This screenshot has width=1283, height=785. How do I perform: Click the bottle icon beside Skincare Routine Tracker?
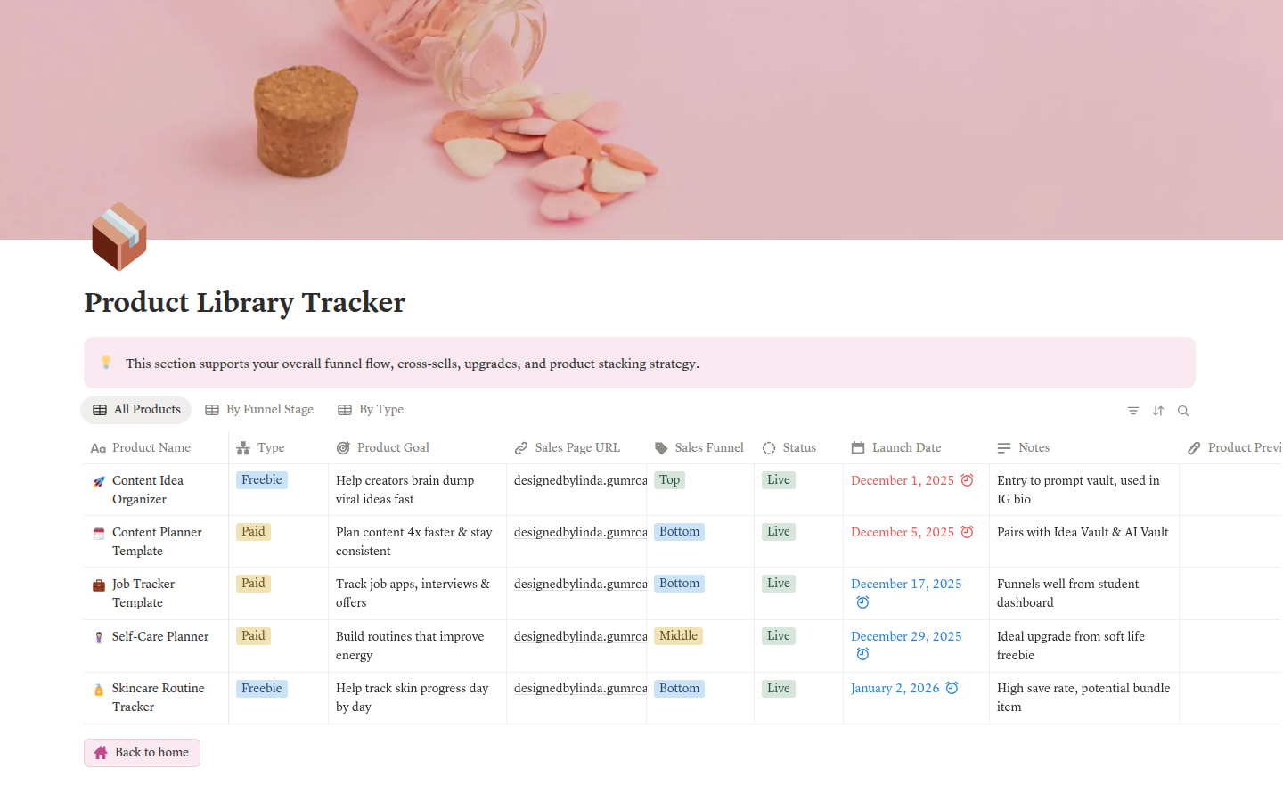click(x=99, y=690)
